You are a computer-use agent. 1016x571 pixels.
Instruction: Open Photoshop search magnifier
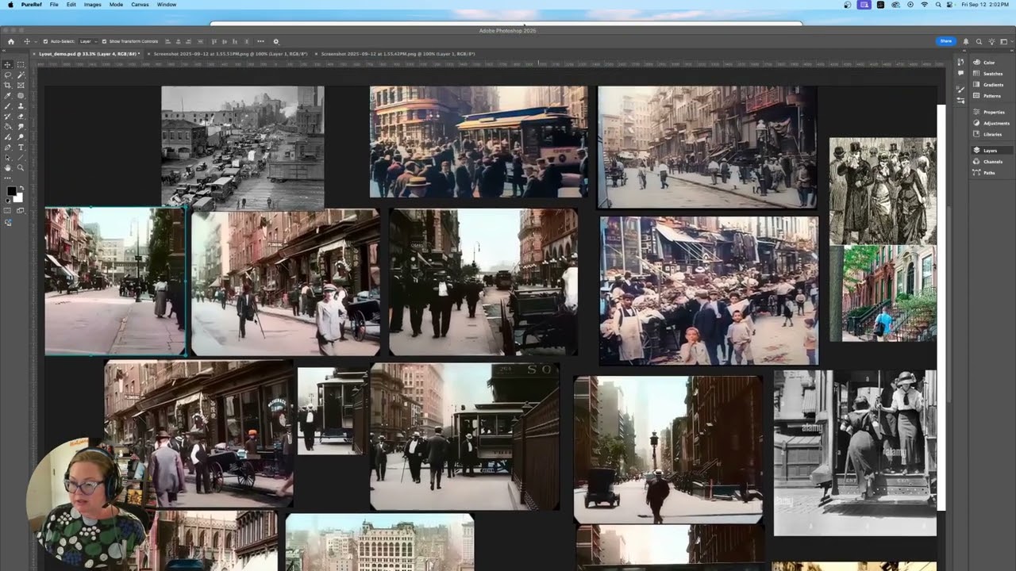pos(979,41)
